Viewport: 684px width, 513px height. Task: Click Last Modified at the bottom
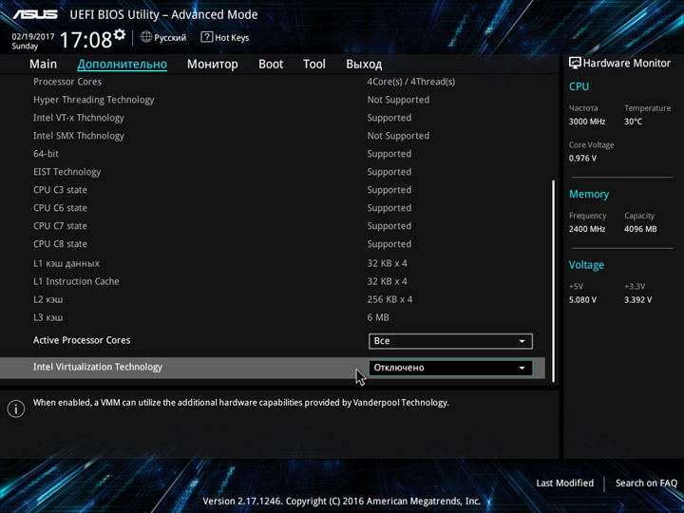pyautogui.click(x=565, y=483)
